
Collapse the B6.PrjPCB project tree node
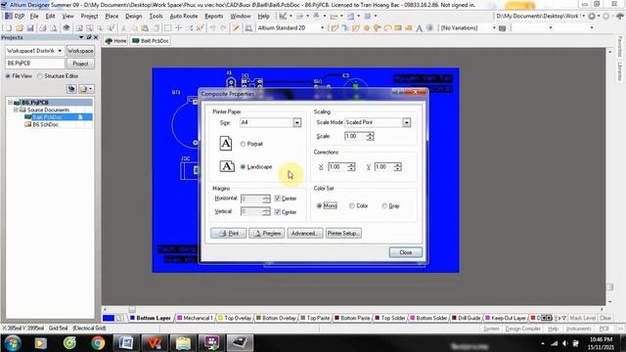[11, 102]
